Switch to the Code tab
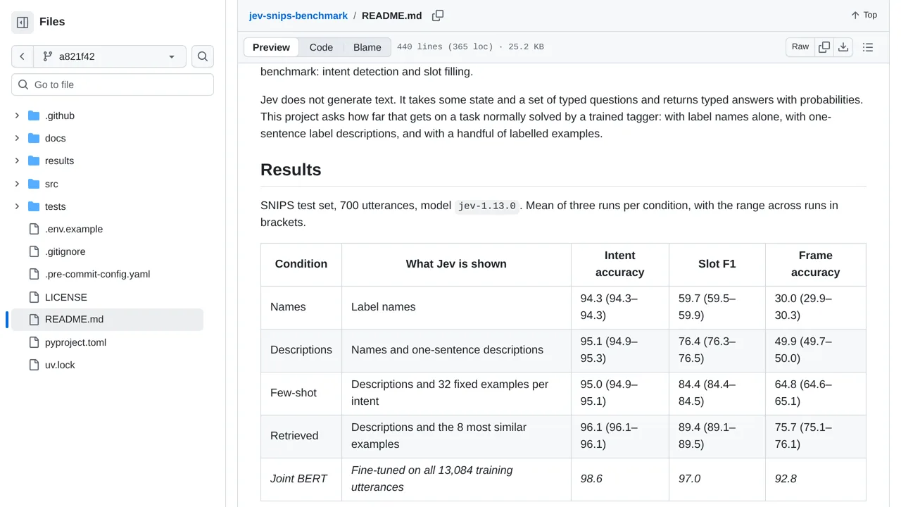The image size is (901, 507). 321,47
